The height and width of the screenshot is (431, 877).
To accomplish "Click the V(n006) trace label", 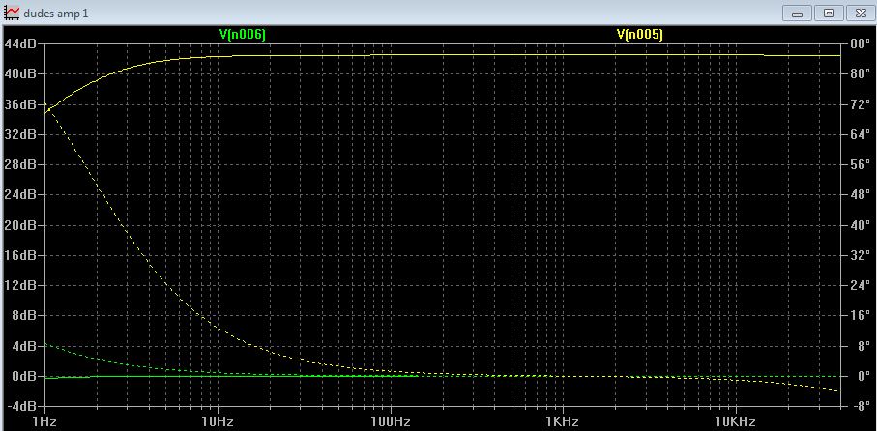I will click(x=242, y=34).
